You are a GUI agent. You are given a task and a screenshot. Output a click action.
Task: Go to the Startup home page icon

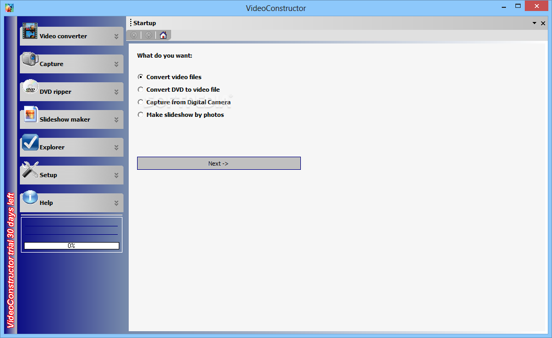pyautogui.click(x=163, y=35)
